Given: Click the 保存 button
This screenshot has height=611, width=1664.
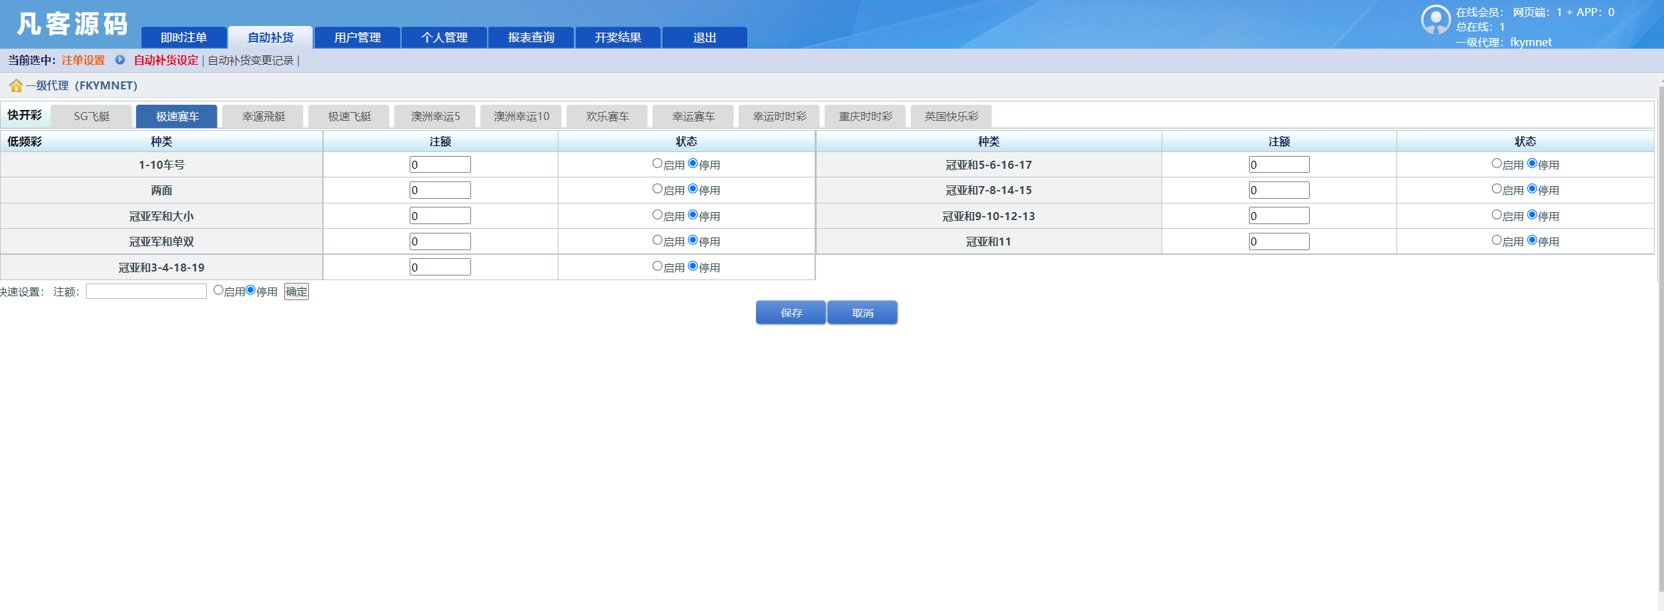Looking at the screenshot, I should (x=791, y=312).
